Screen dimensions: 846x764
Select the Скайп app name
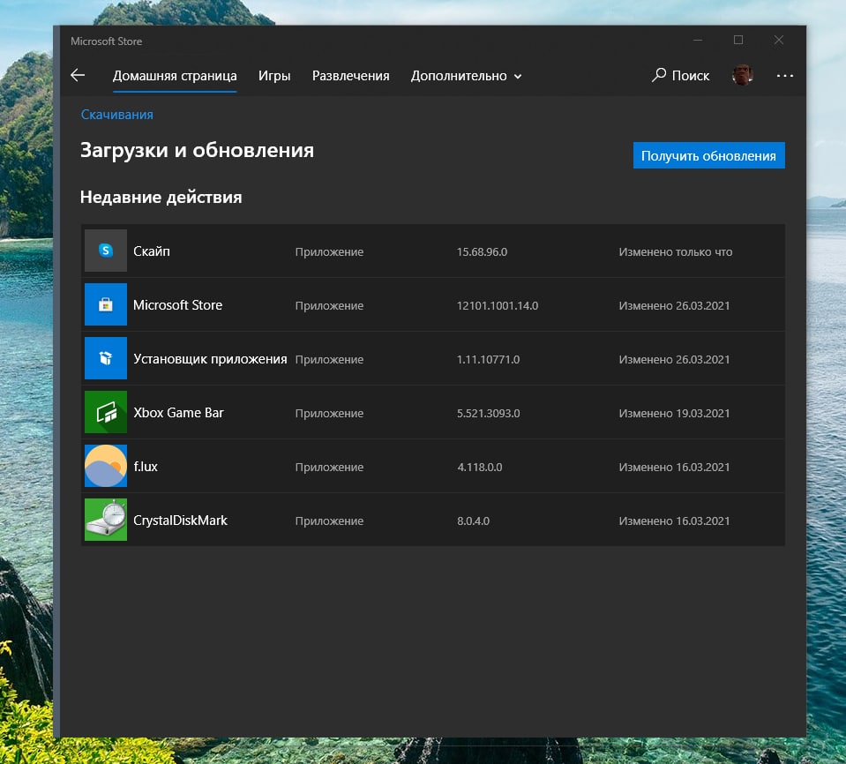pos(152,251)
